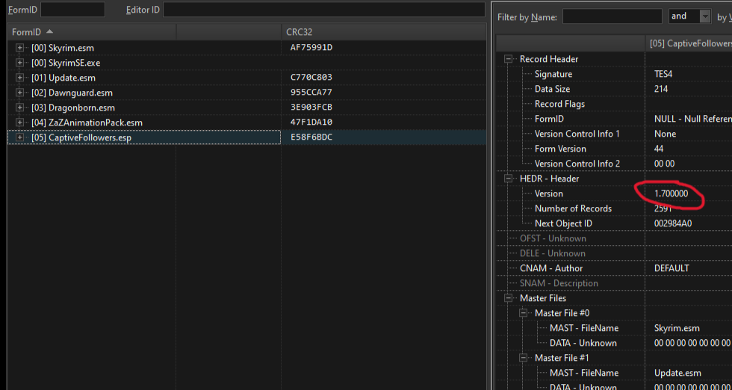The height and width of the screenshot is (390, 732).
Task: Select the Next Object ID row
Action: tap(614, 223)
